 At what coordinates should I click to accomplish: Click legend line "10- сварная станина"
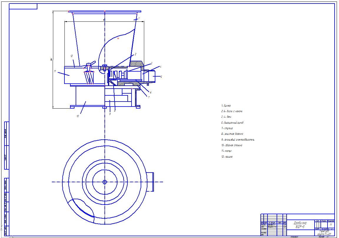pyautogui.click(x=232, y=145)
